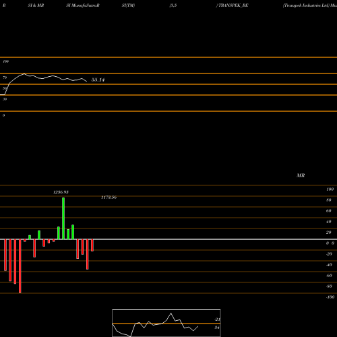Image resolution: width=337 pixels, height=337 pixels.
Task: Click the 30 level label on RSI axis
Action: [5, 99]
